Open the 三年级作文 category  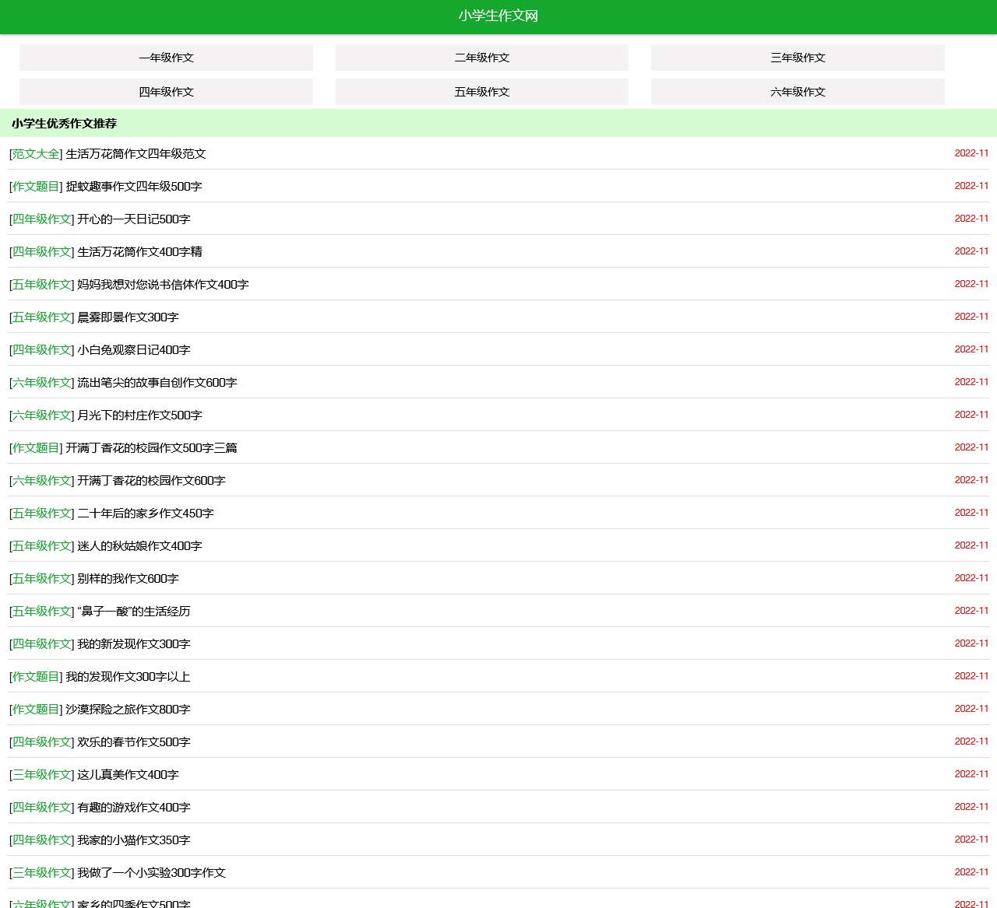click(x=798, y=58)
